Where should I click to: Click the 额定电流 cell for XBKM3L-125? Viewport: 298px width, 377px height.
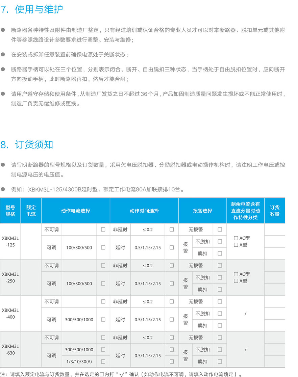31,241
